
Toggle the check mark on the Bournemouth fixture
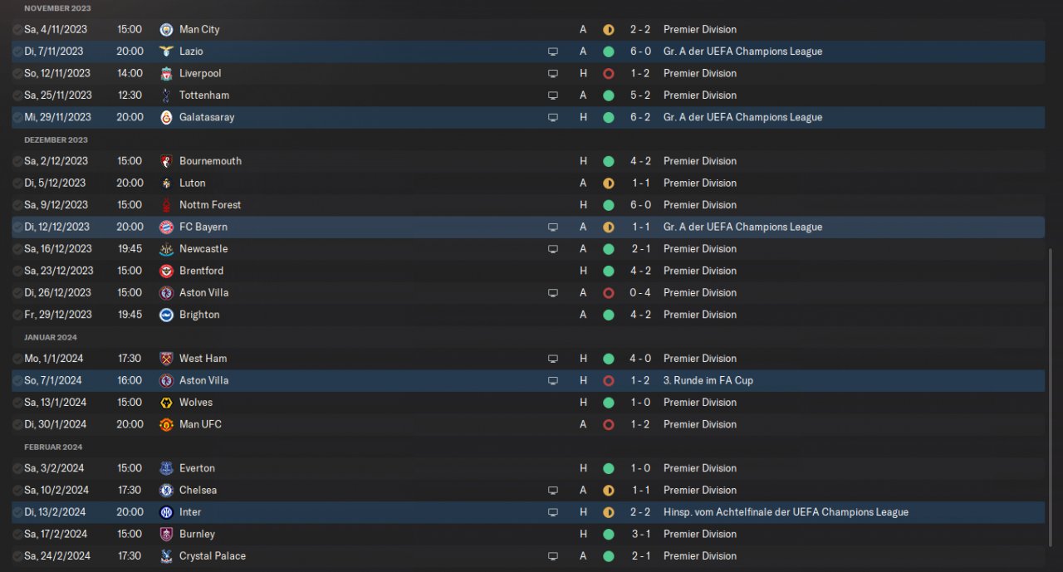17,161
